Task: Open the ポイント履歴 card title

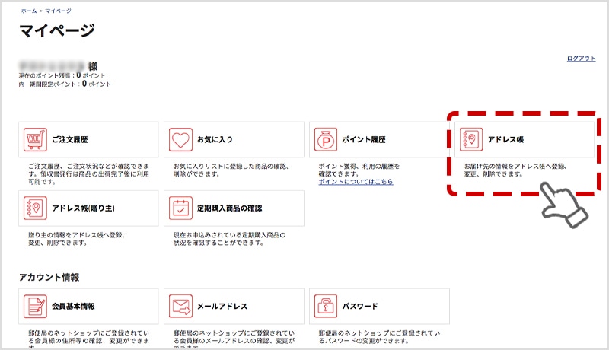Action: 365,140
